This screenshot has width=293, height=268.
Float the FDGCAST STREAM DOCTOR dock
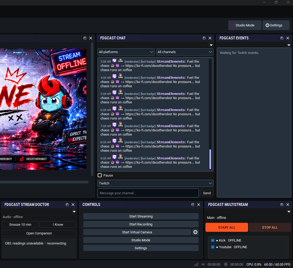click(67, 205)
